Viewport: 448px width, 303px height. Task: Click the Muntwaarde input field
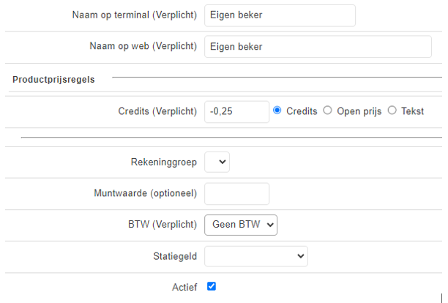click(236, 194)
